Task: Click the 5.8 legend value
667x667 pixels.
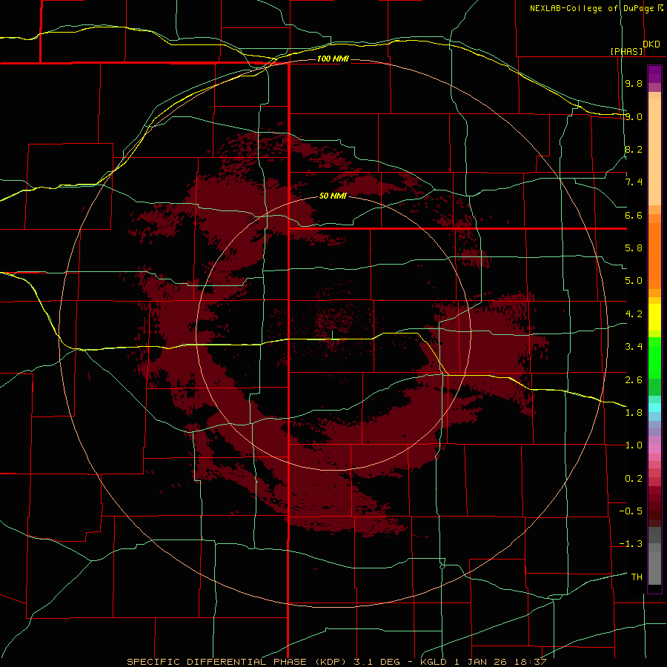Action: 634,248
